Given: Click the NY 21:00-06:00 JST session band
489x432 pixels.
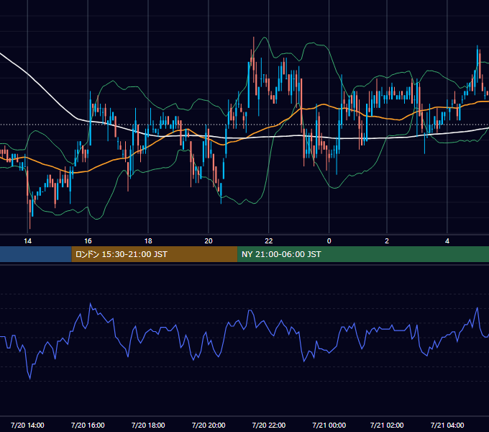Looking at the screenshot, I should (363, 254).
